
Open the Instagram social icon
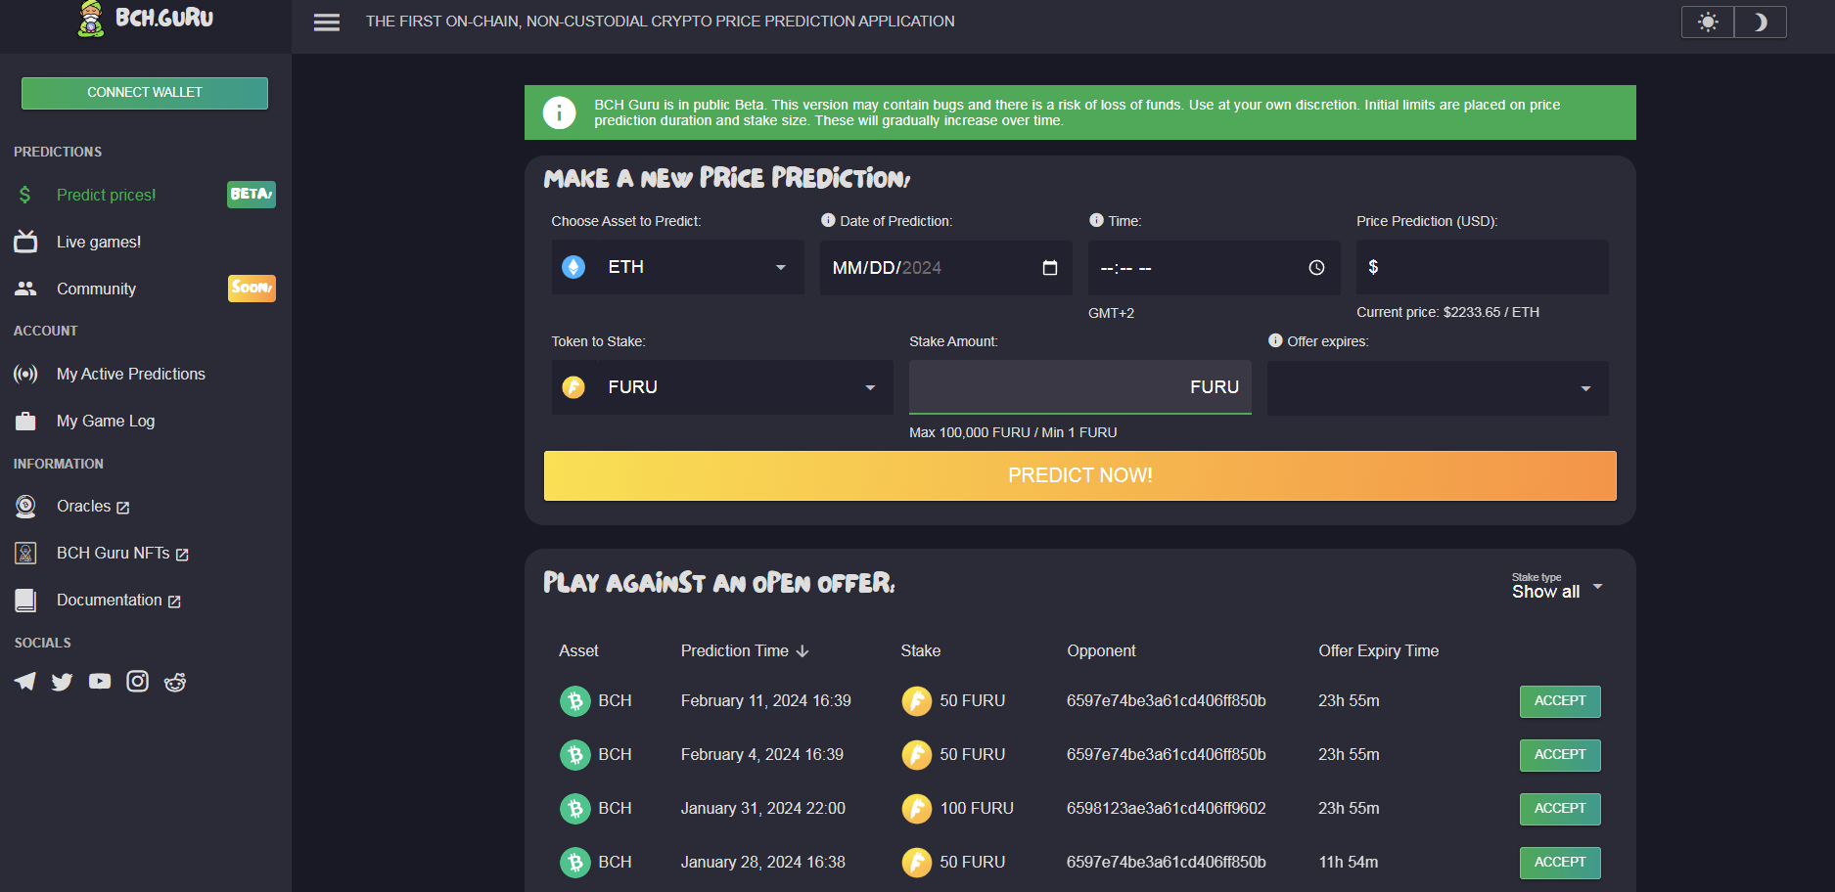coord(138,681)
